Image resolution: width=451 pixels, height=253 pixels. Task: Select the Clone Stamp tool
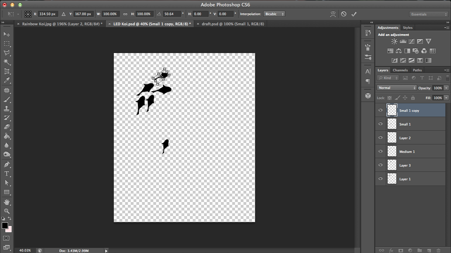[x=7, y=109]
